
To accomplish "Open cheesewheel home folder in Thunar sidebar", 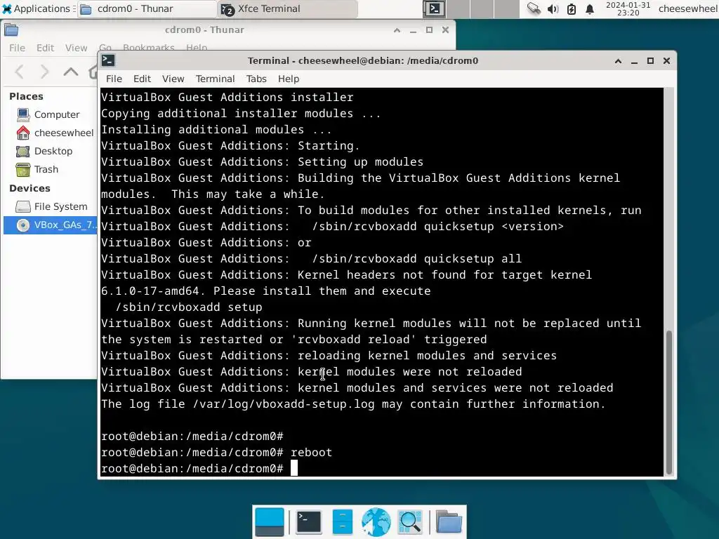I will pos(50,133).
